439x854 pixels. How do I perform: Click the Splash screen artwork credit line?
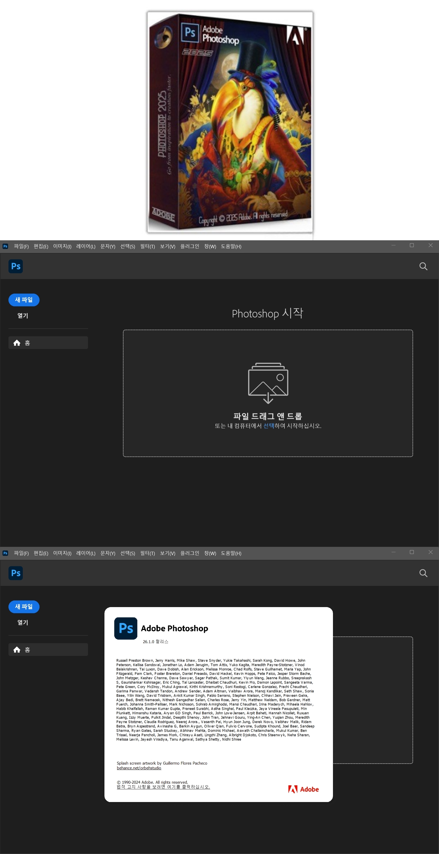point(162,763)
